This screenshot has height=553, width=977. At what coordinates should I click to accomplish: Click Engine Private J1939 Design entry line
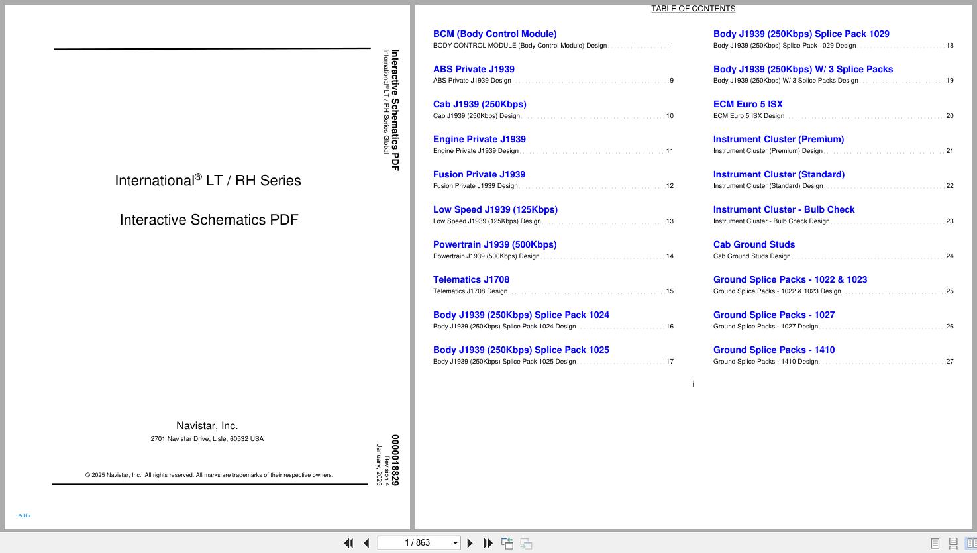(x=553, y=151)
